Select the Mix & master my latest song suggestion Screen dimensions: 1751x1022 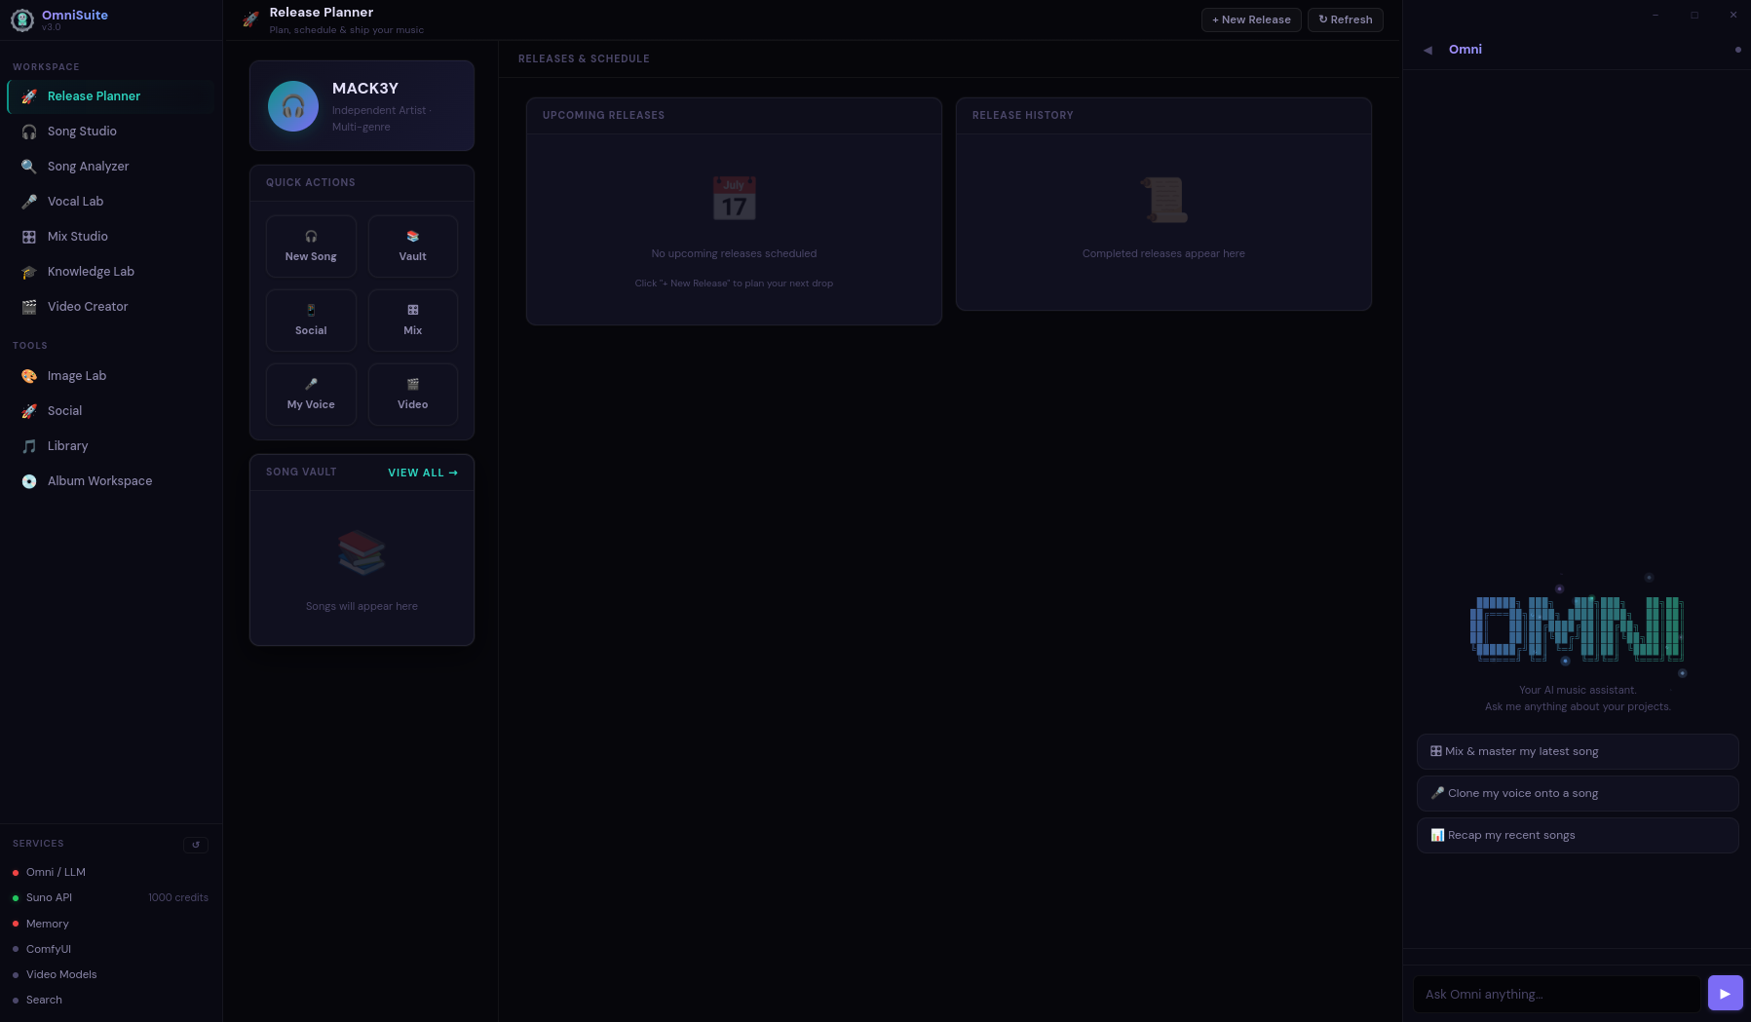tap(1577, 751)
